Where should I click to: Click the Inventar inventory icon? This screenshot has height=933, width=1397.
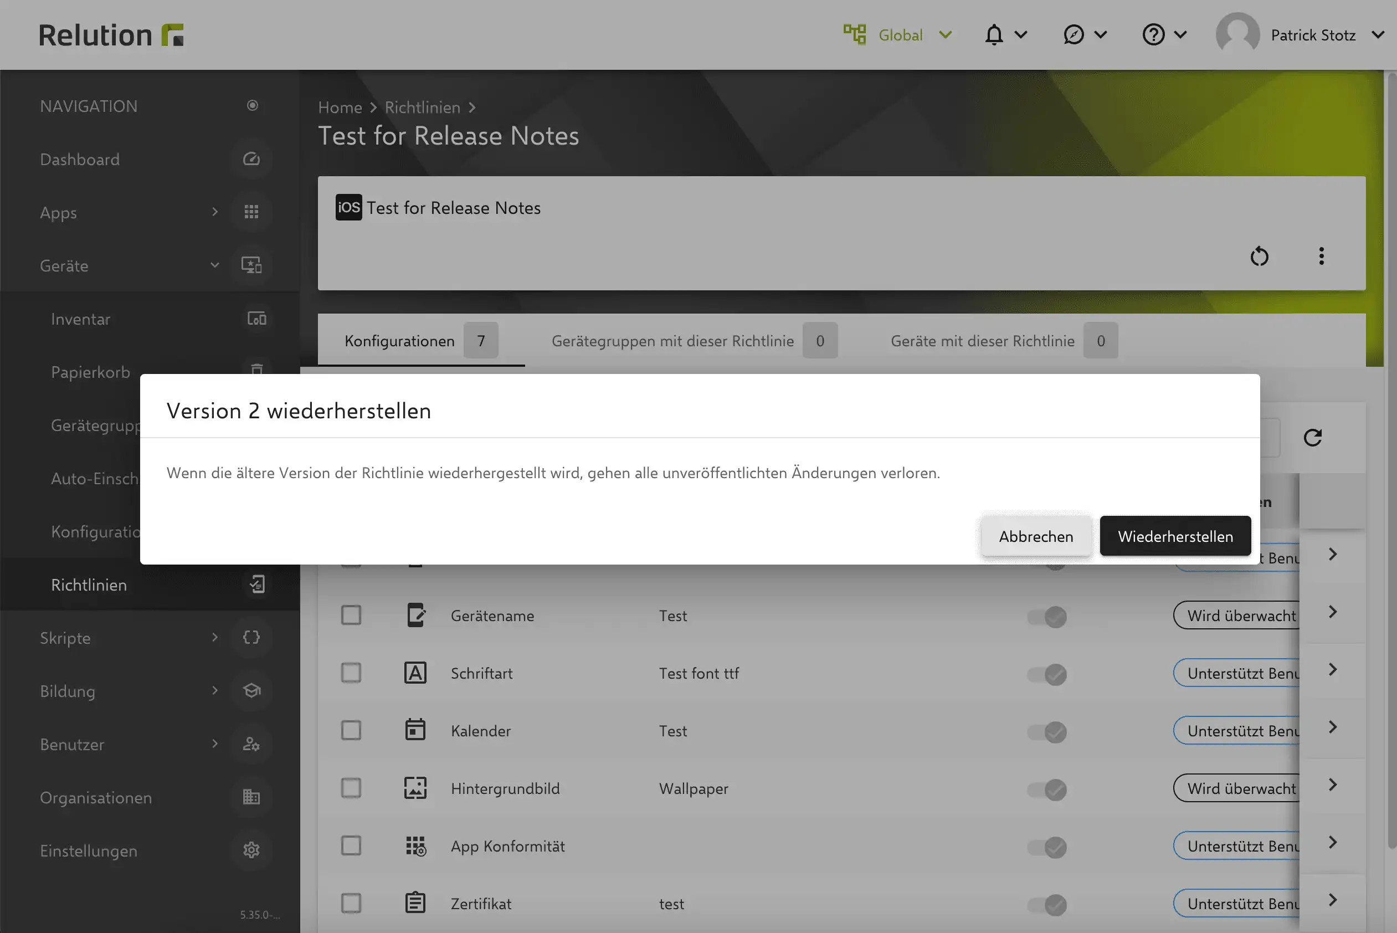pyautogui.click(x=256, y=319)
